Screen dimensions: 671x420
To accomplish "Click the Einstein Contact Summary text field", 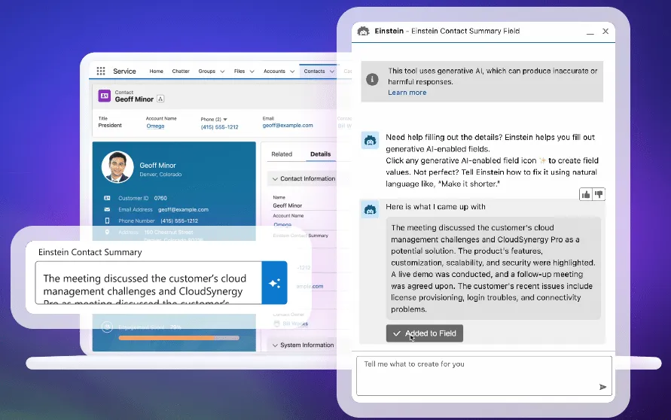I will coord(148,283).
